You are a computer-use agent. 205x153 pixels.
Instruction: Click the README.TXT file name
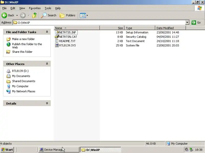tap(67, 41)
